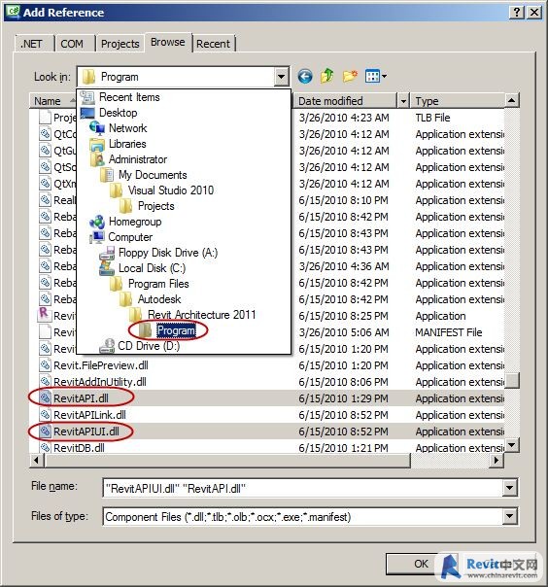Sort by the Name column header
Image resolution: width=548 pixels, height=587 pixels.
52,101
